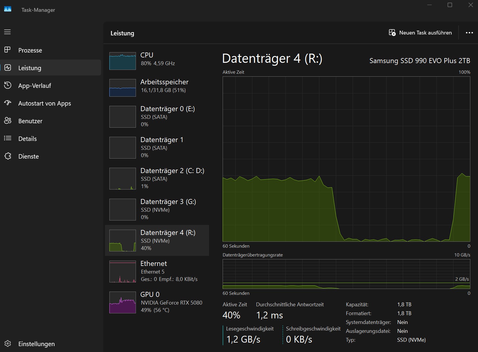Screen dimensions: 478x352
Task: Switch to the Leistung tab
Action: [29, 68]
